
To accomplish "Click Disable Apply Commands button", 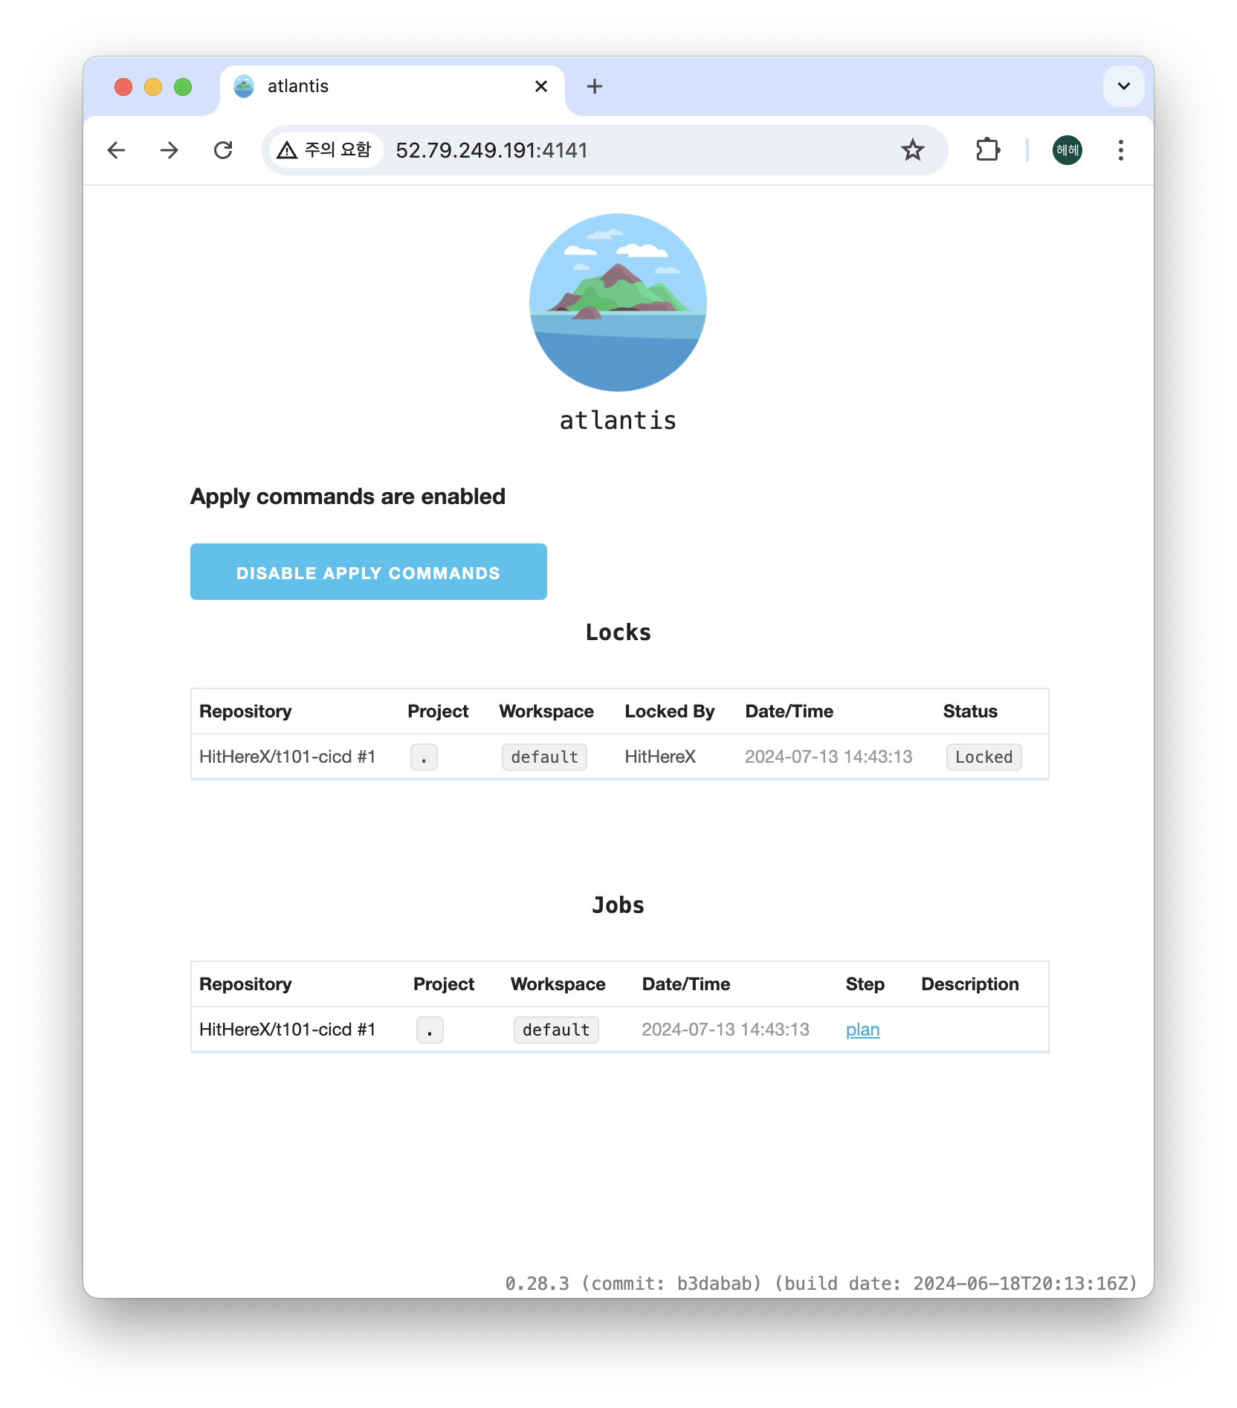I will point(368,572).
